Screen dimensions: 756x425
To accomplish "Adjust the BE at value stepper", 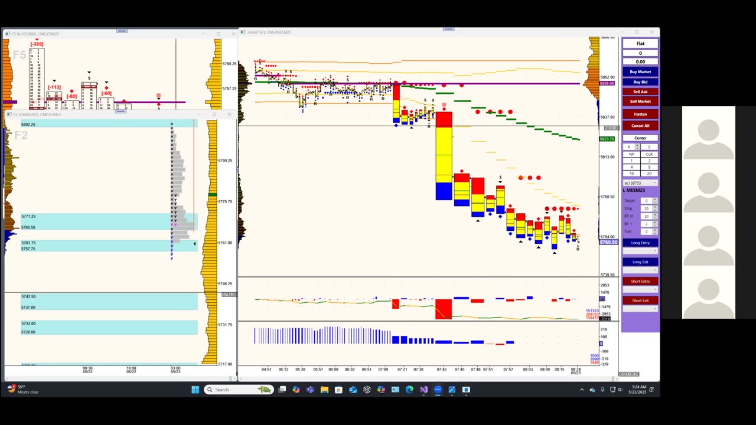I will click(655, 216).
